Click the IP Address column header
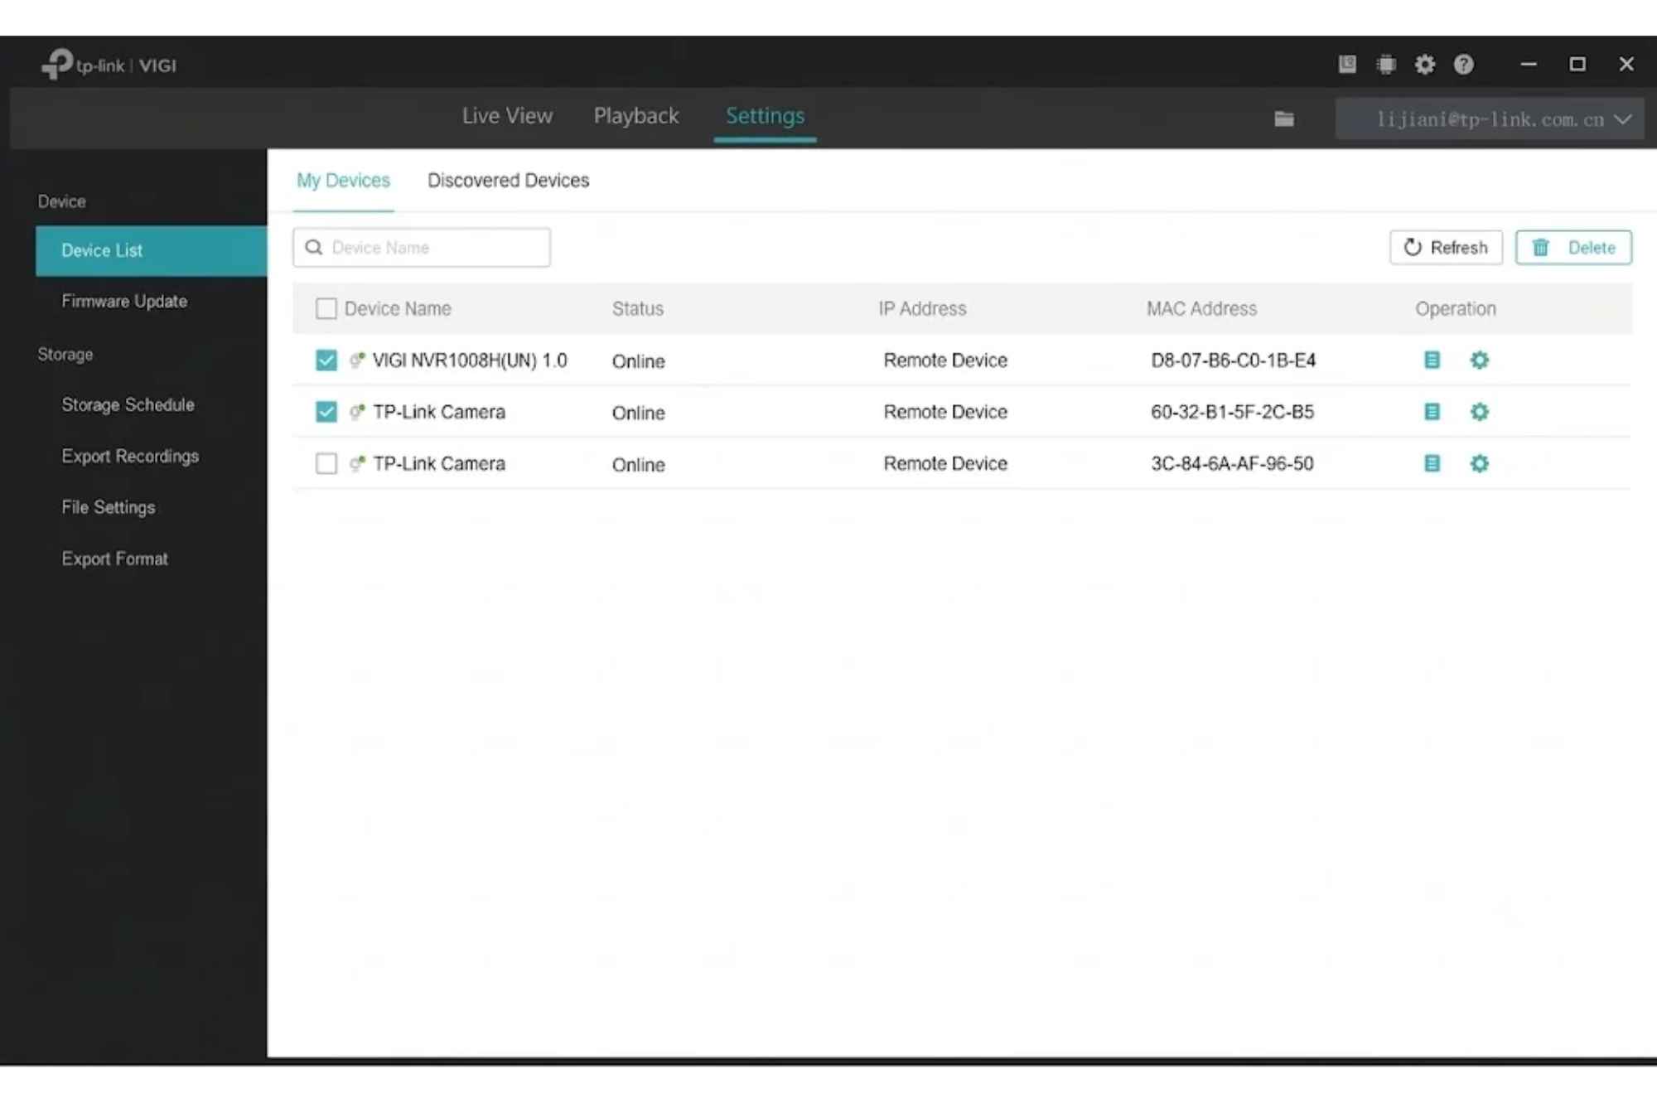This screenshot has height=1103, width=1657. tap(922, 308)
